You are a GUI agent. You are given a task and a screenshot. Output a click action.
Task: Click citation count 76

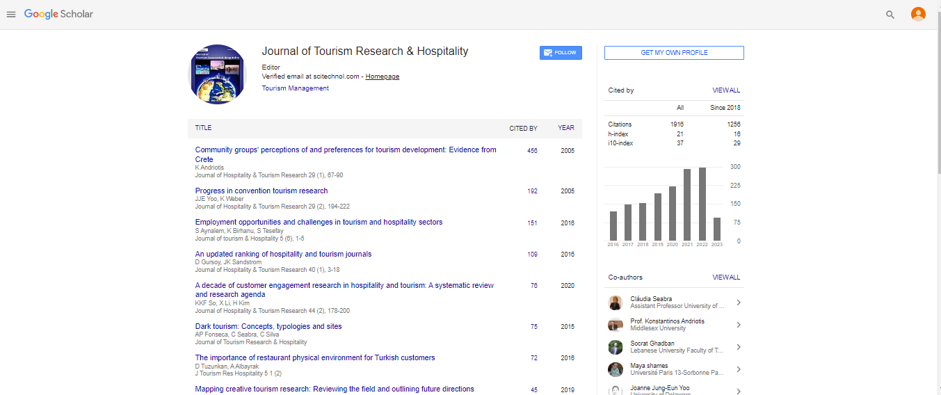pyautogui.click(x=534, y=286)
